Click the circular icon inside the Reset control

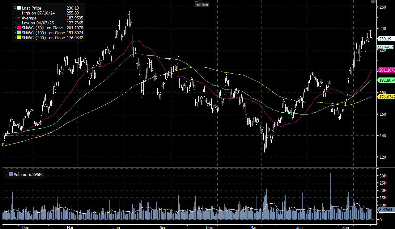coord(198,5)
